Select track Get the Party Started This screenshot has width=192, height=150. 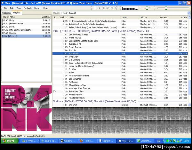coord(120,35)
